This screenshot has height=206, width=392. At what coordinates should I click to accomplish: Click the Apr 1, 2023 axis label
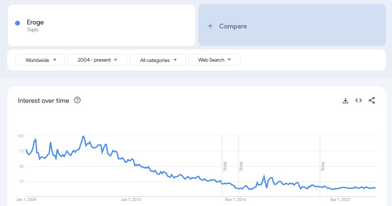[x=340, y=199]
